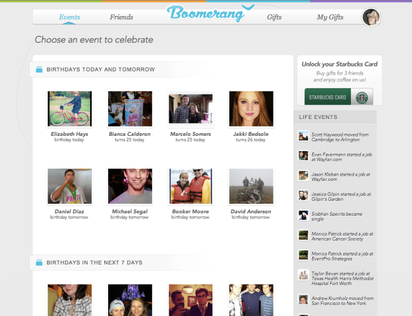Click Scott Haywood's life event avatar
The height and width of the screenshot is (316, 412).
(x=303, y=136)
